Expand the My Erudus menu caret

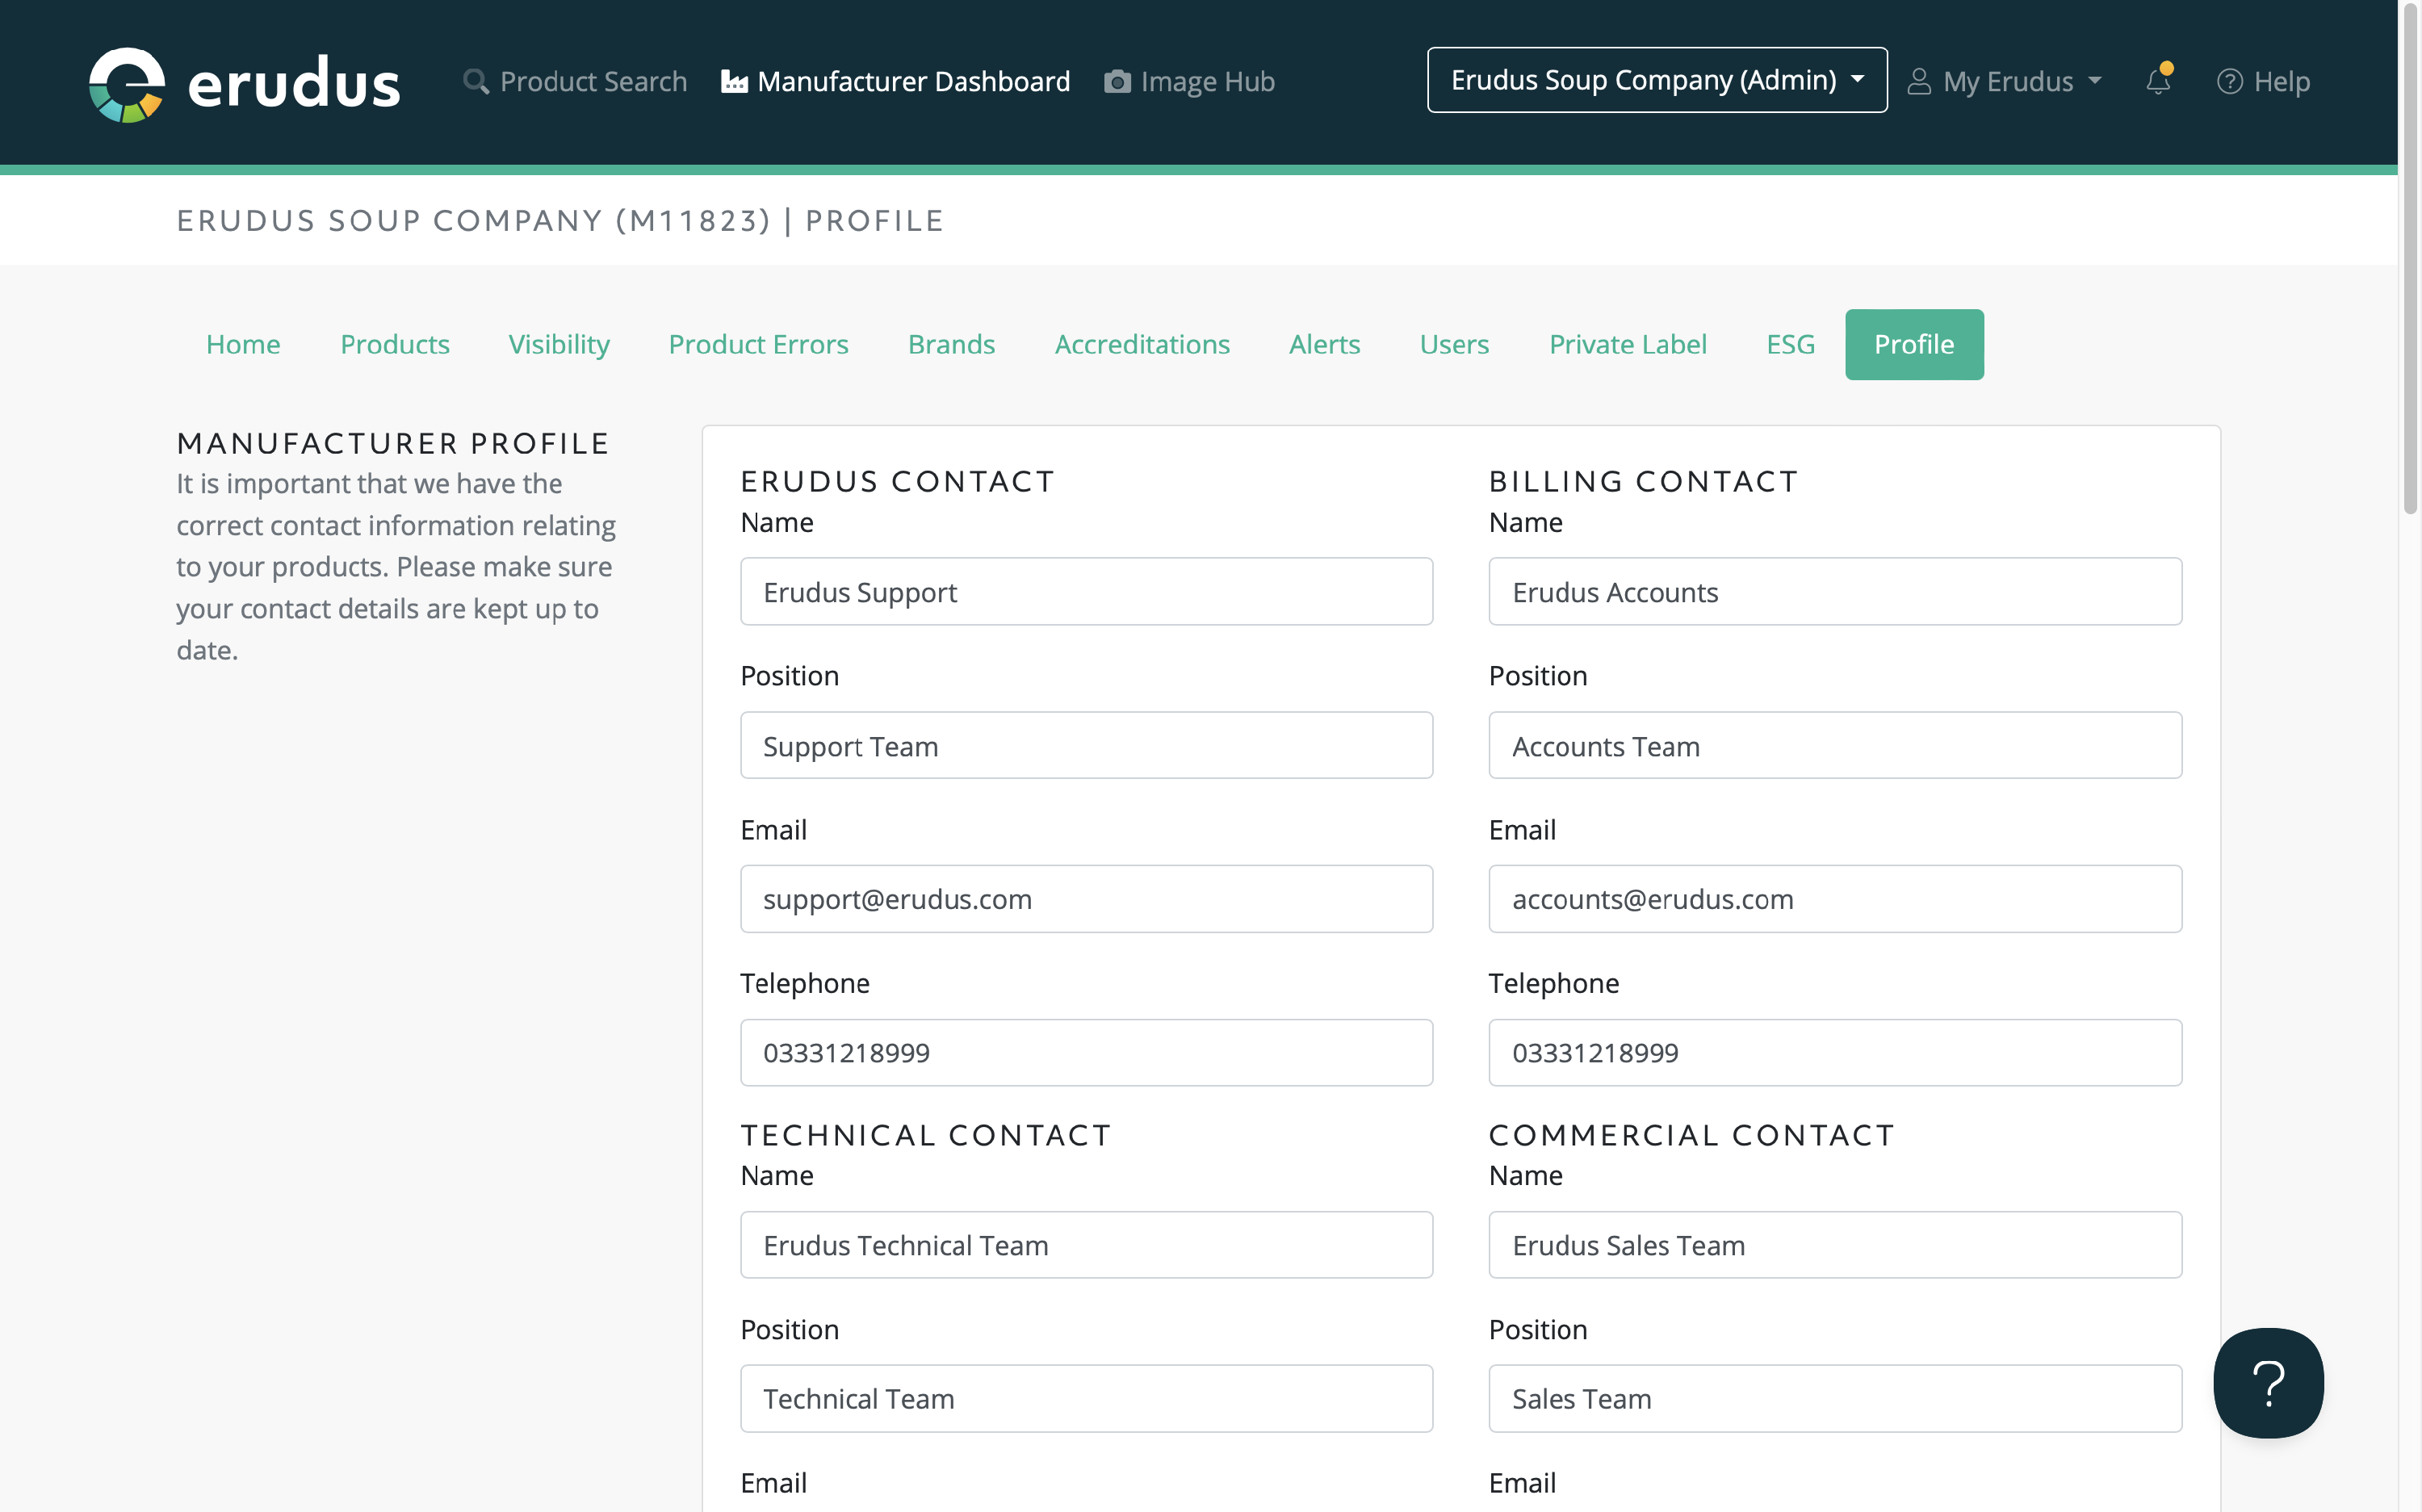2095,81
